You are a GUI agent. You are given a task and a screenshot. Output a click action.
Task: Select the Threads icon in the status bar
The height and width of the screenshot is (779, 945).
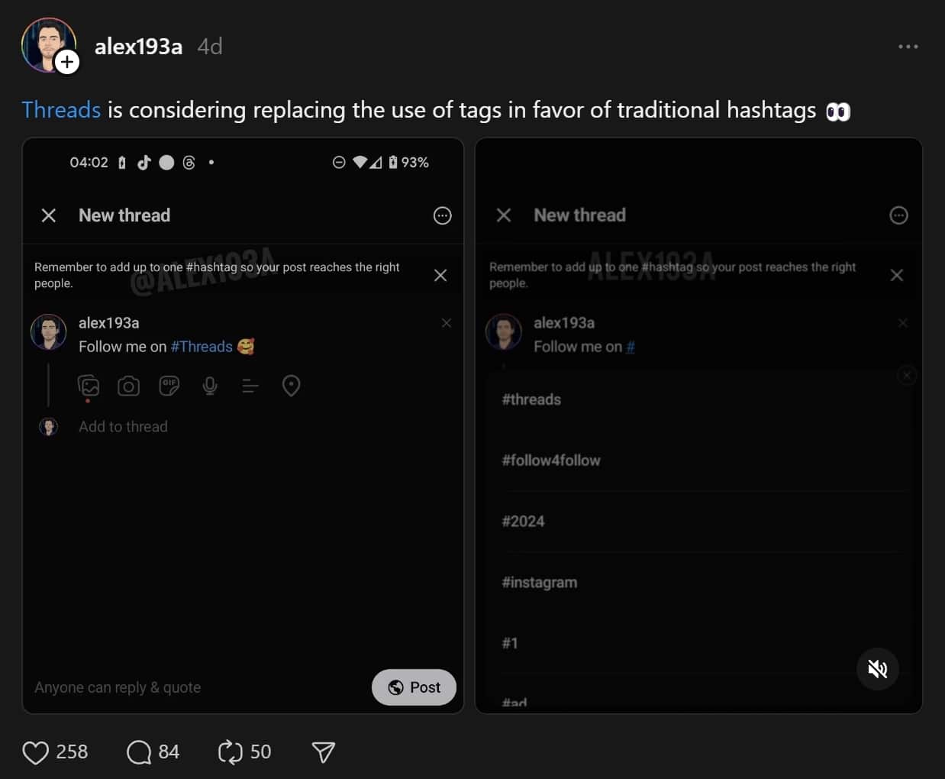(189, 162)
